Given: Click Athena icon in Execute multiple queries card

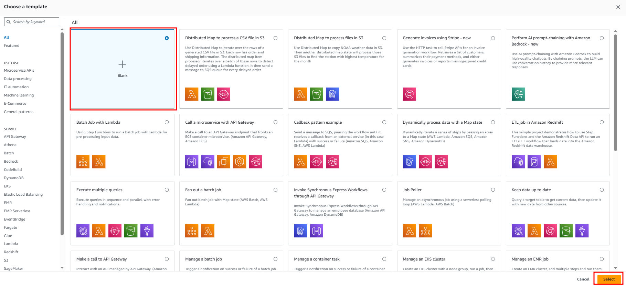Looking at the screenshot, I should 83,231.
